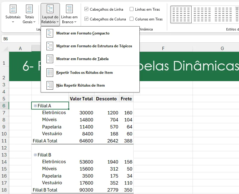Screen dimensions: 239x194
Task: Click the do-not-repeat labels icon
Action: point(50,85)
